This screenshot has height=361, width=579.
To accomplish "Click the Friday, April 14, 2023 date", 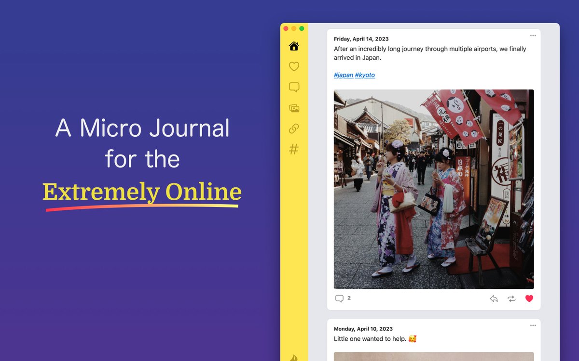I will click(361, 39).
